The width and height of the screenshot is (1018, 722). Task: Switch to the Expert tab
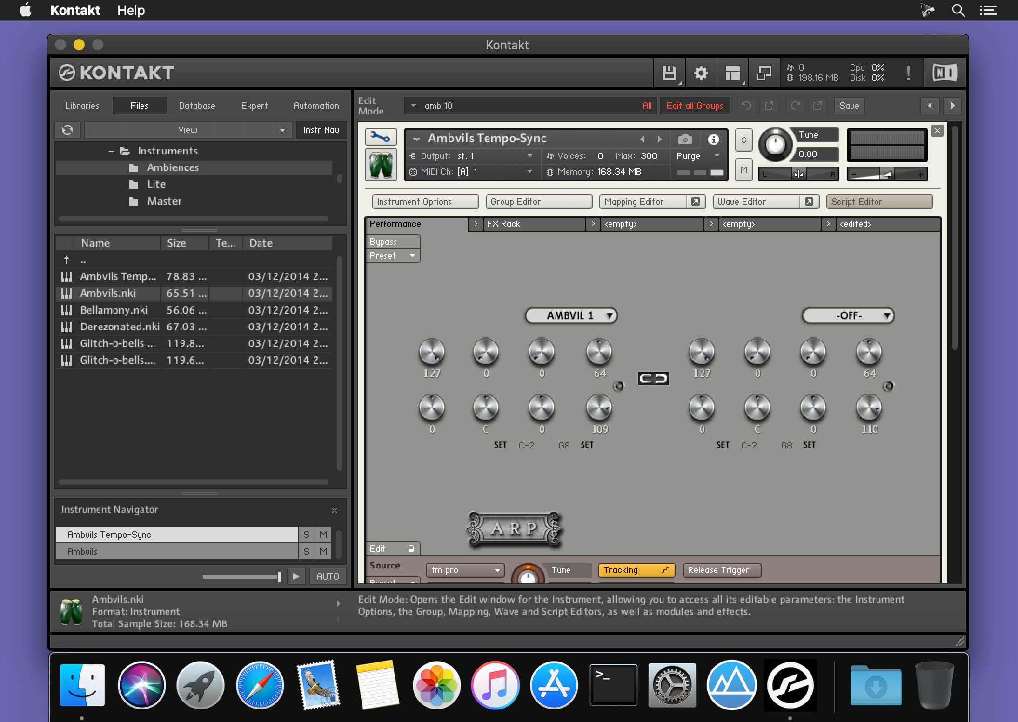pyautogui.click(x=254, y=106)
